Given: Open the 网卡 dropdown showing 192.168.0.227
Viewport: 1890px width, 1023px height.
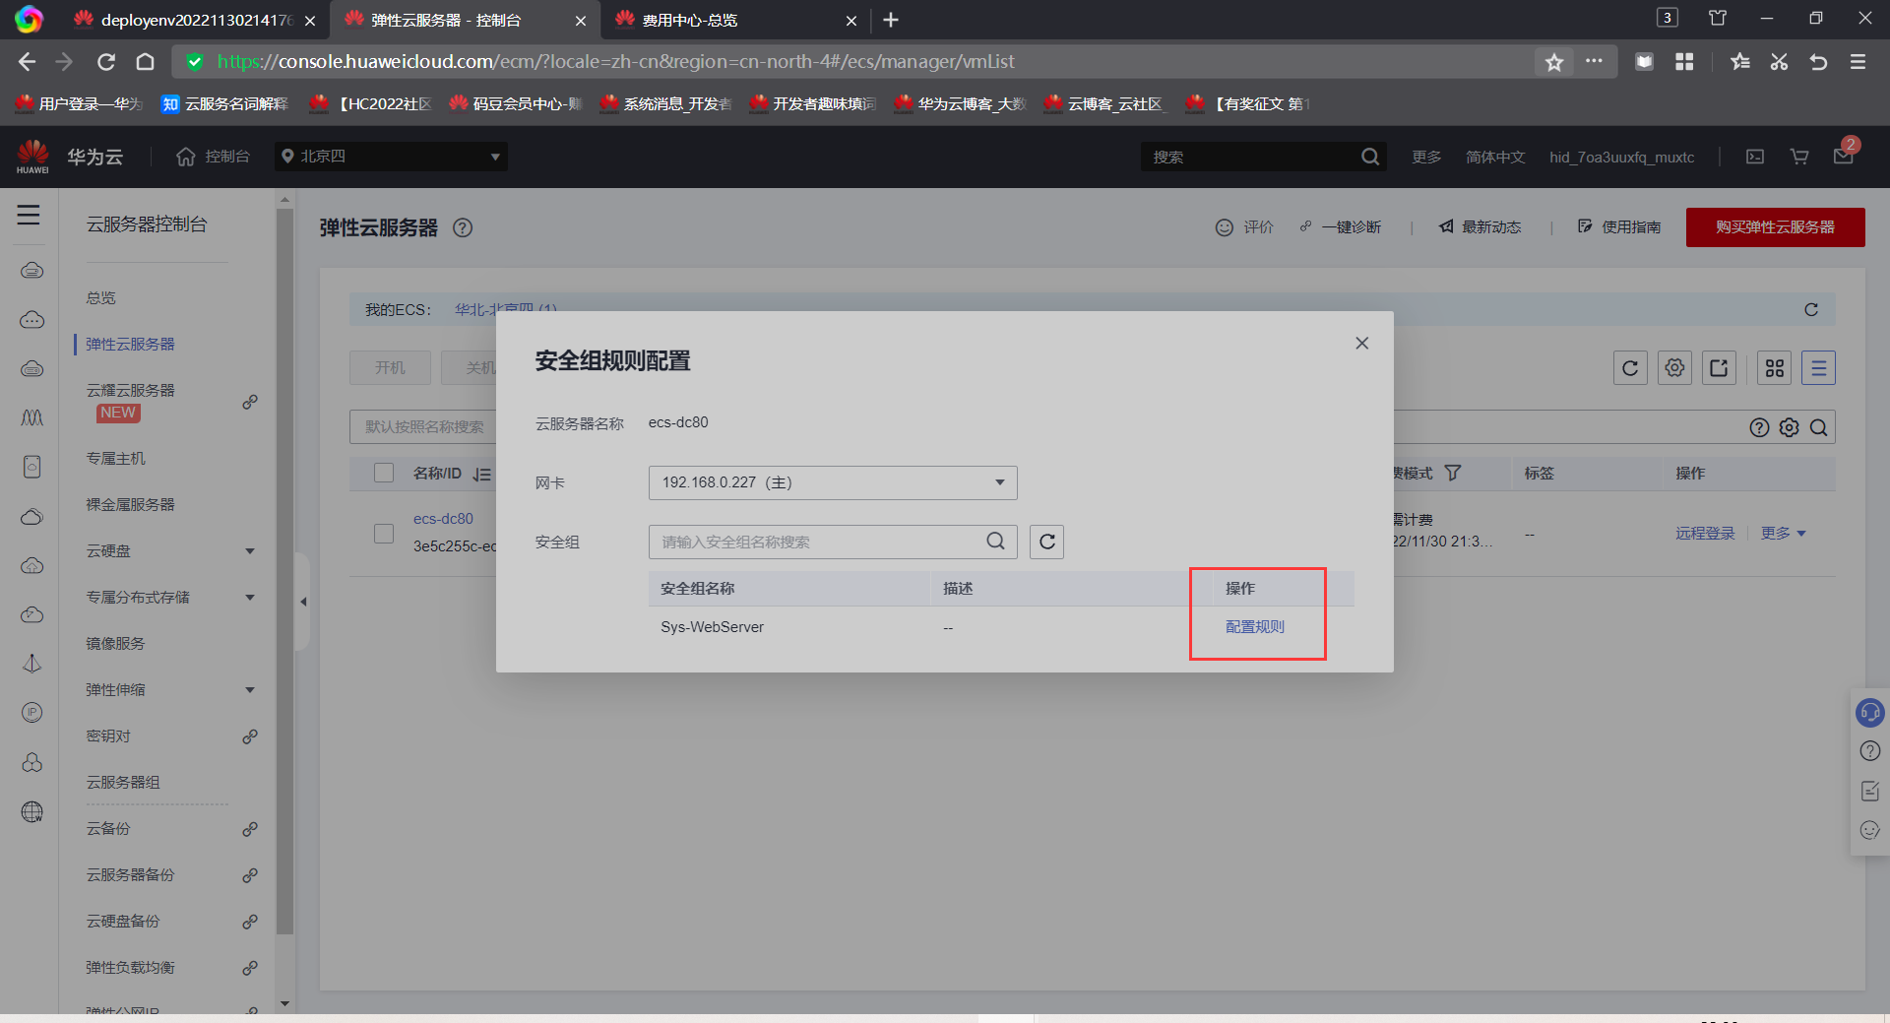Looking at the screenshot, I should coord(833,482).
